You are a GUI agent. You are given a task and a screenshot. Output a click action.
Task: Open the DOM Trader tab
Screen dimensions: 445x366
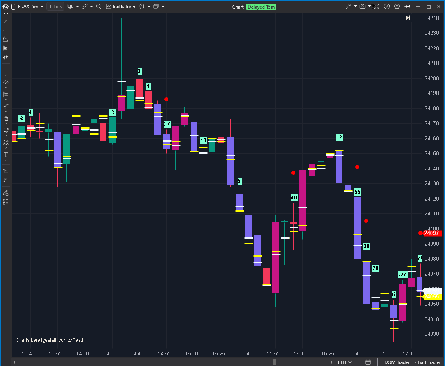click(397, 362)
